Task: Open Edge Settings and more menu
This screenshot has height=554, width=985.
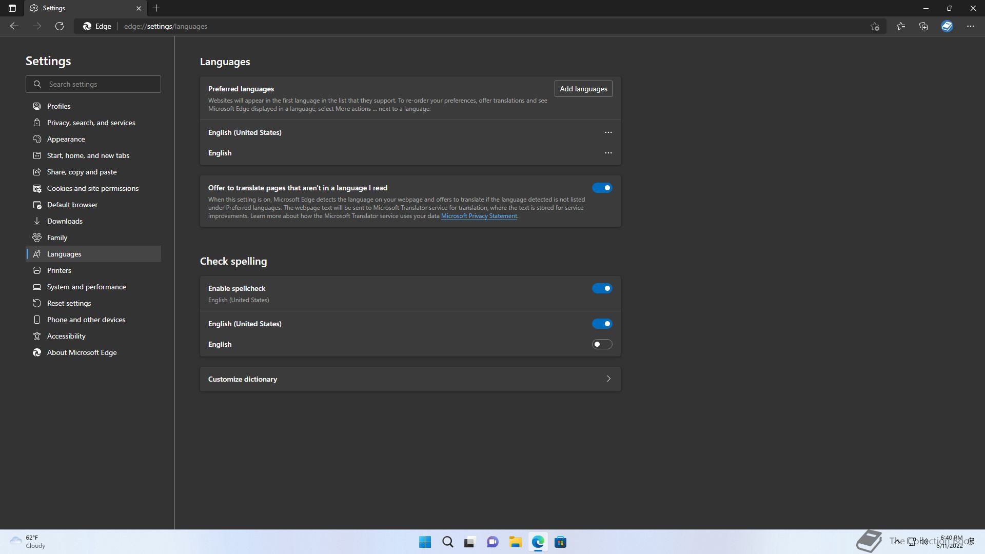Action: tap(970, 26)
